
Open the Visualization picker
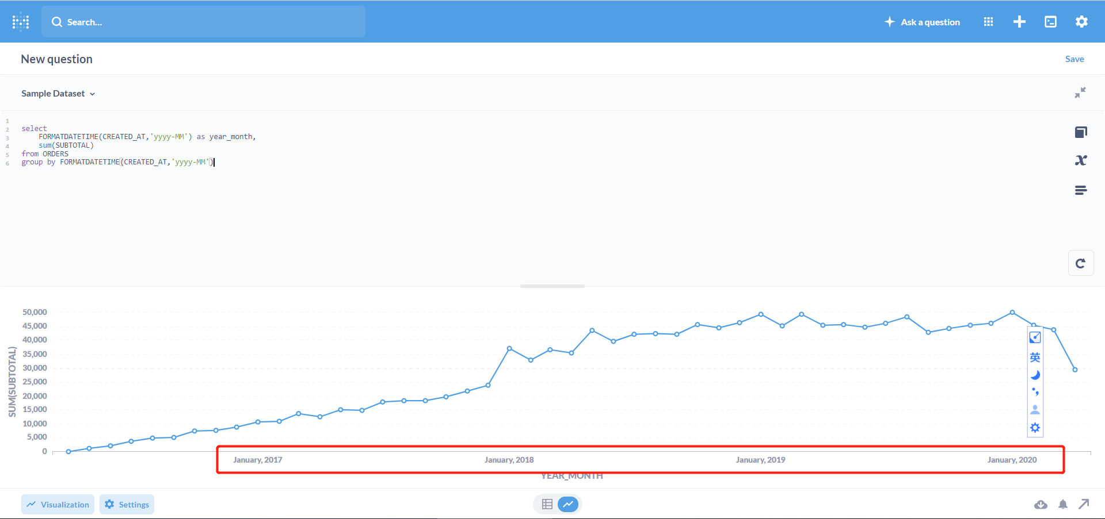58,504
